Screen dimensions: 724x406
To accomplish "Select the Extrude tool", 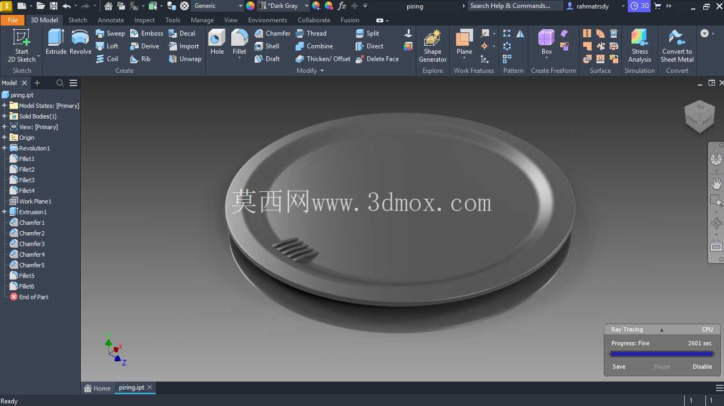I will (x=56, y=42).
